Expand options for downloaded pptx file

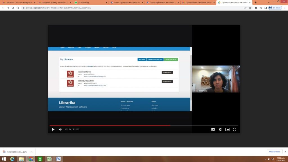[x=32, y=152]
